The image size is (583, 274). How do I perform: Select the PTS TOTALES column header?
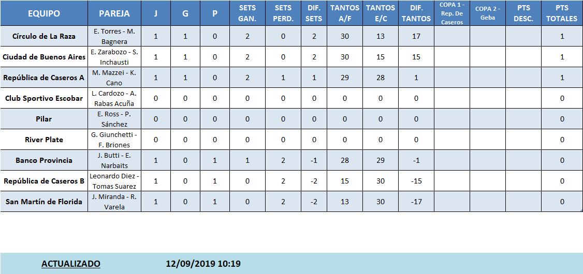pyautogui.click(x=562, y=13)
